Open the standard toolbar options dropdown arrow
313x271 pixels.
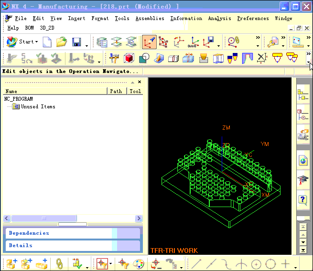(86, 46)
